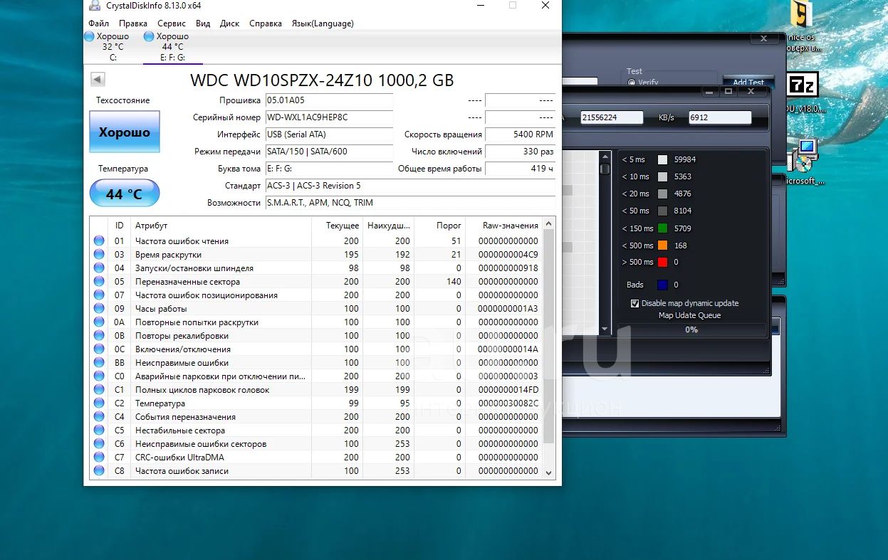Click the total hours value 419 ч
This screenshot has width=888, height=560.
521,169
